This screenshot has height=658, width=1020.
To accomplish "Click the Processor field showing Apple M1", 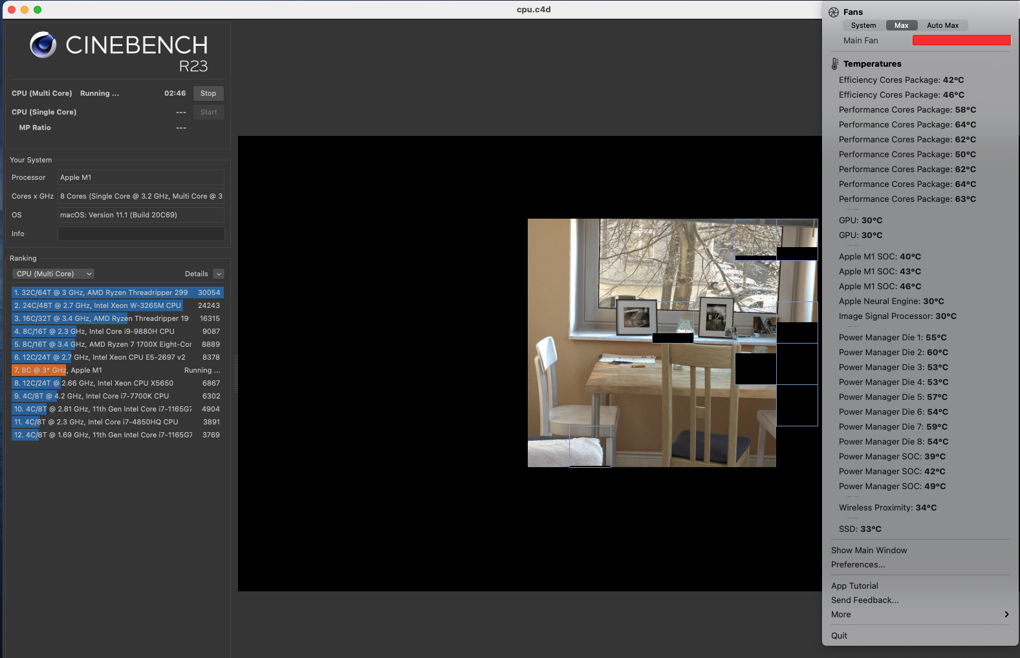I will click(141, 177).
